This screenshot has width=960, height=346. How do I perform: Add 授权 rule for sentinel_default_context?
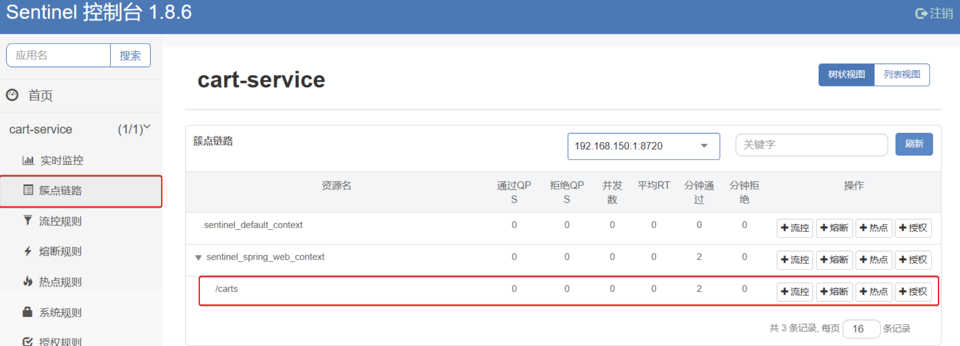pos(913,228)
